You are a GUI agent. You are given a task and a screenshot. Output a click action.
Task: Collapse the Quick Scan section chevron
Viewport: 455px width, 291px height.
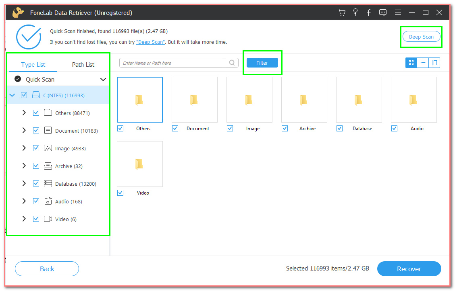pos(103,79)
